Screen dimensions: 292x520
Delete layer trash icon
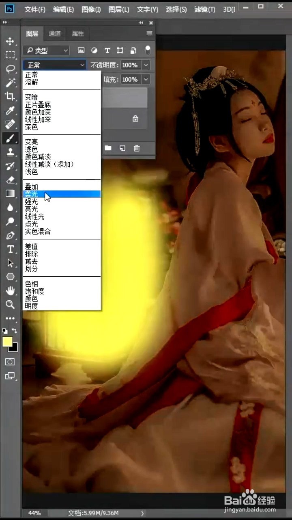click(x=137, y=148)
